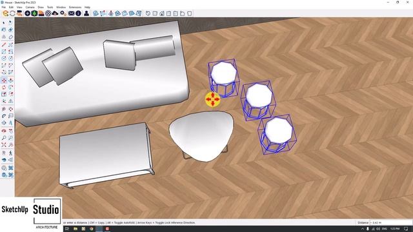
Task: Click the user profile toolbar icon
Action: tap(86, 13)
